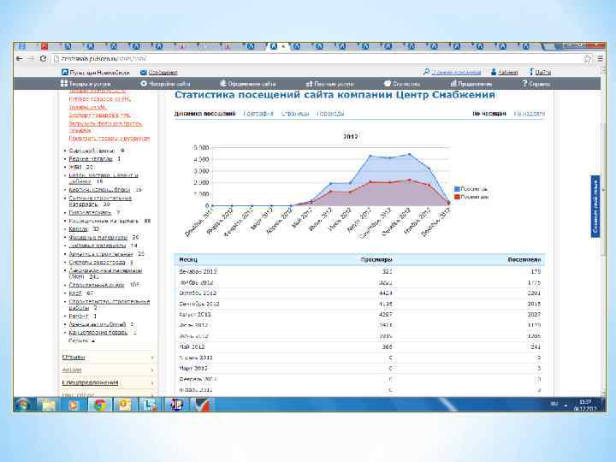Click the blue Просмотры legend swatch
Screen dimensions: 616x462
pos(457,189)
